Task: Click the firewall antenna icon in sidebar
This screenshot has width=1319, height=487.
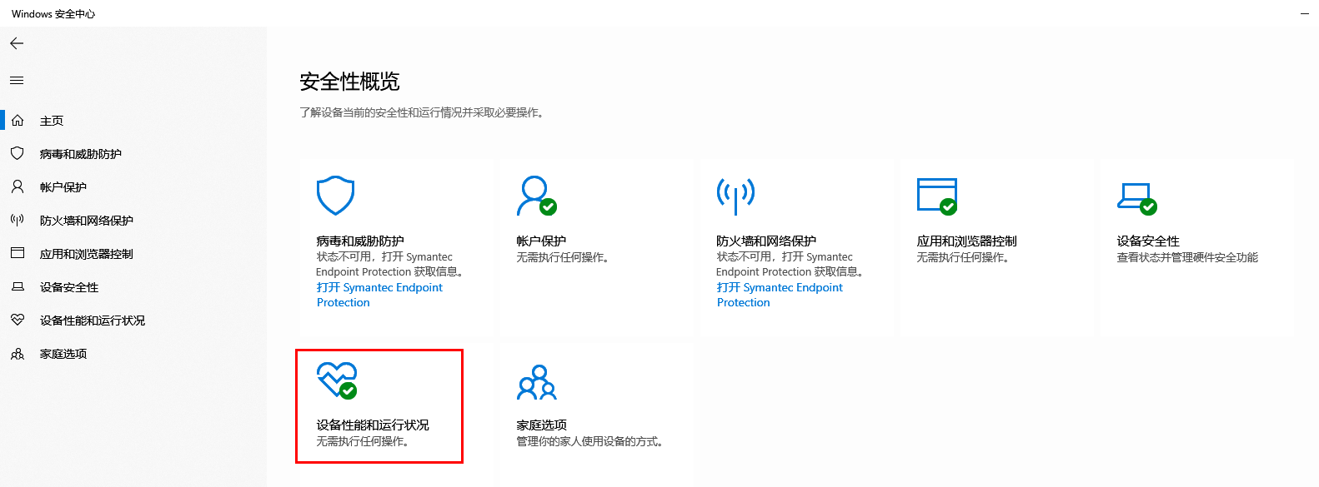Action: coord(18,221)
